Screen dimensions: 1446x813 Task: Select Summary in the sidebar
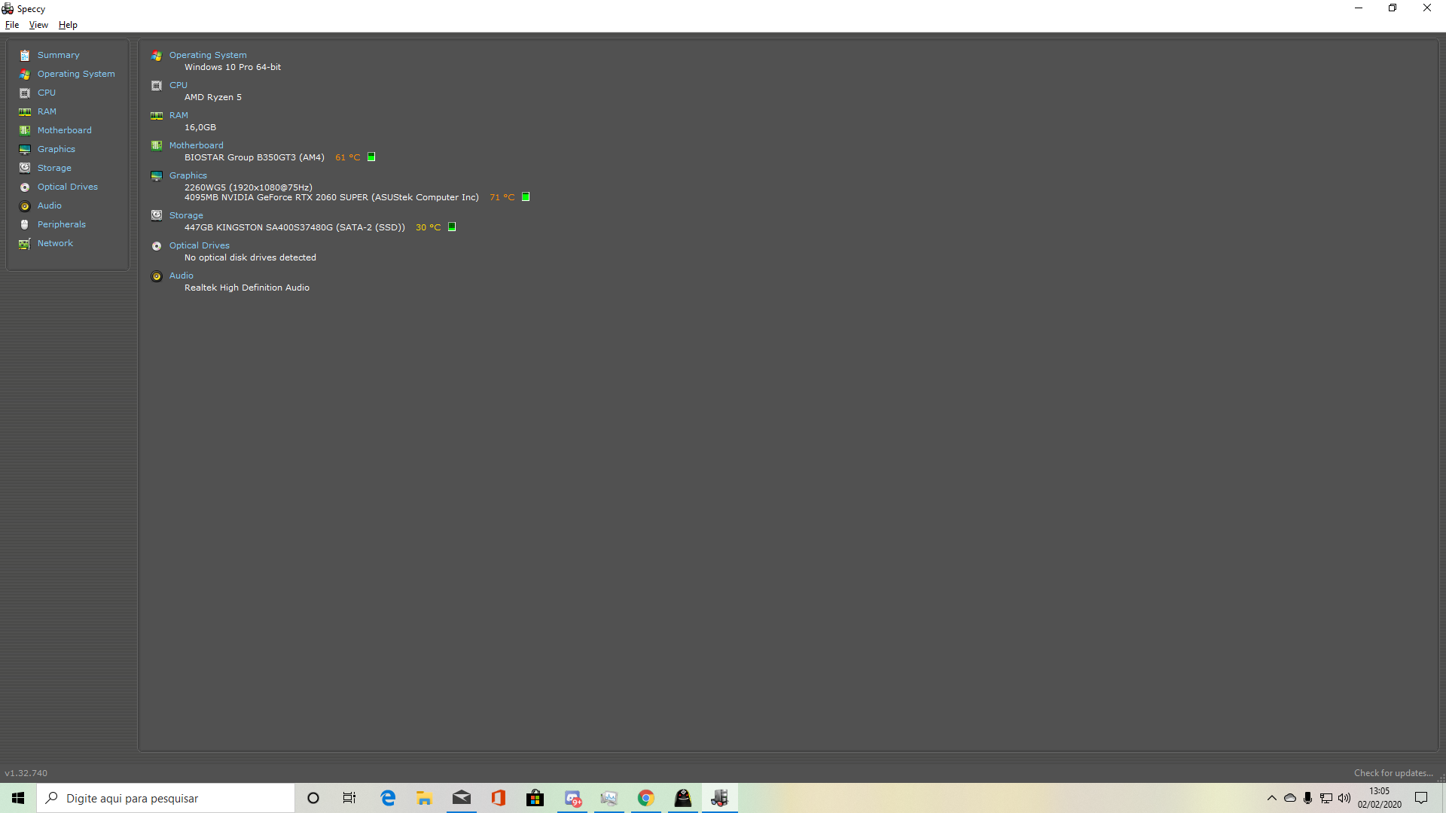click(58, 55)
